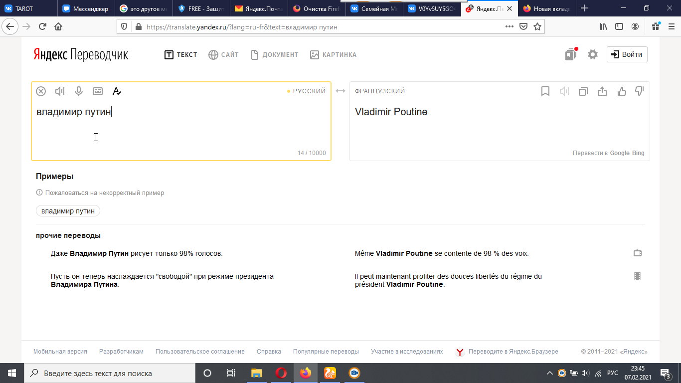Toggle the Firefox sidebar icon
Image resolution: width=681 pixels, height=383 pixels.
pos(619,27)
